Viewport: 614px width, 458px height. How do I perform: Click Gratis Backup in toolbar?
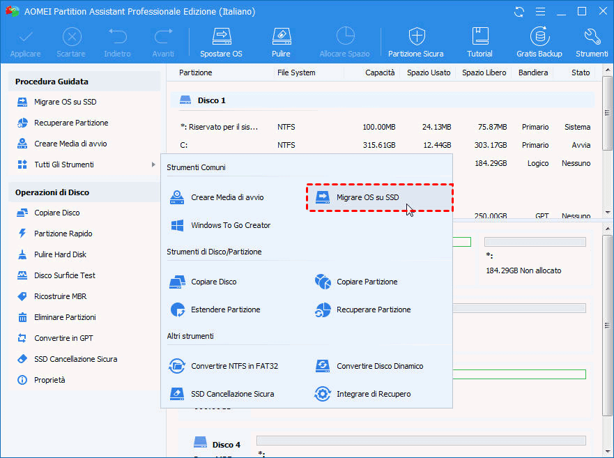(539, 43)
